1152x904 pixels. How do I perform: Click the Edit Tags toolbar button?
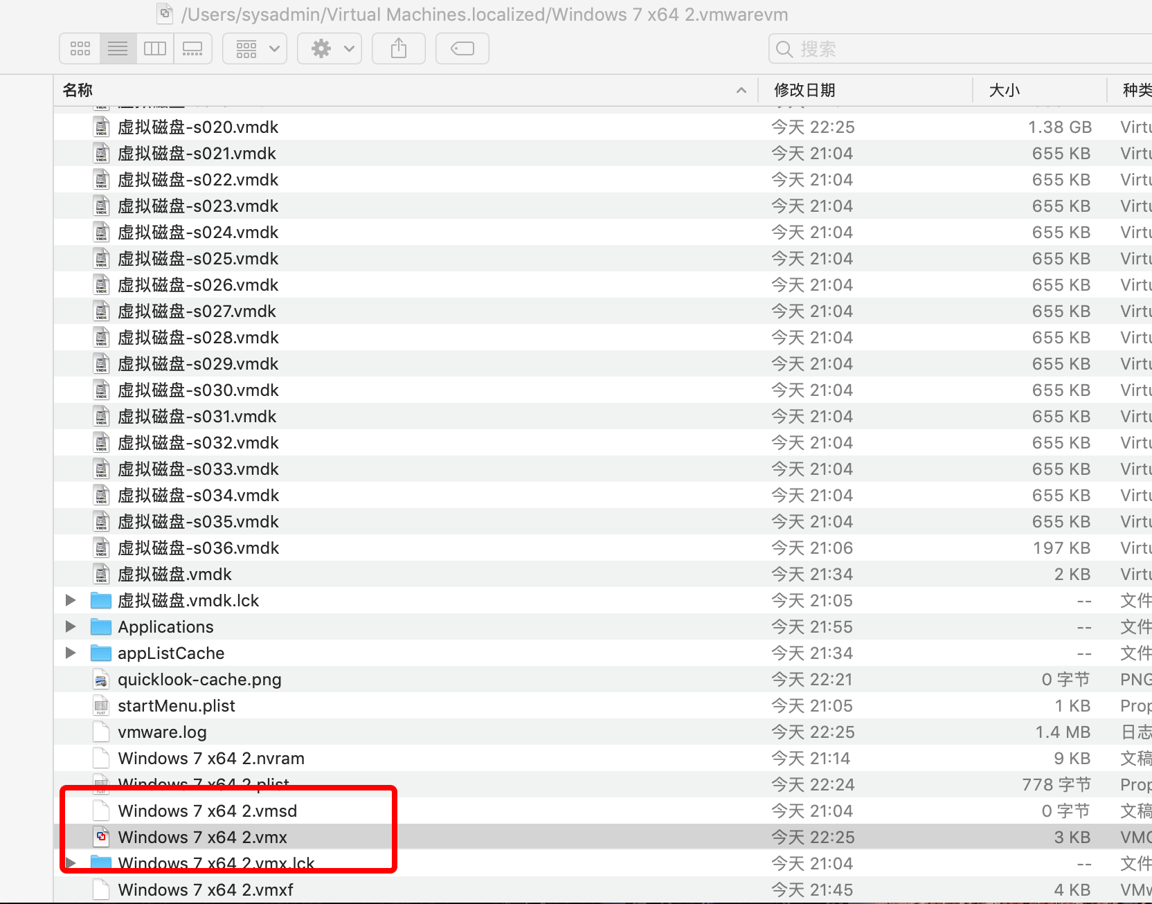(x=462, y=48)
